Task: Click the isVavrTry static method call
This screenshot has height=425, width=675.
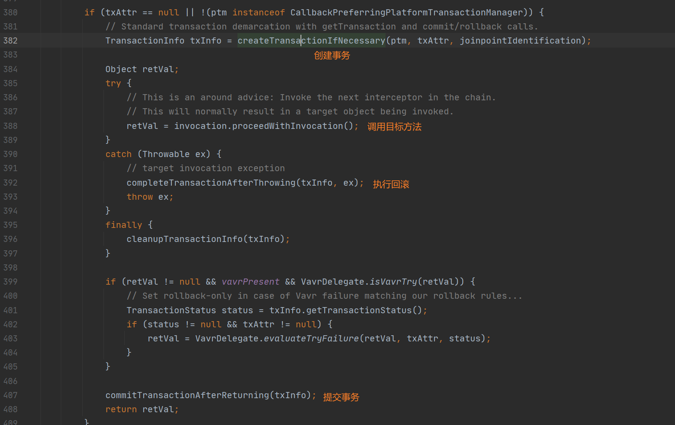Action: click(393, 282)
